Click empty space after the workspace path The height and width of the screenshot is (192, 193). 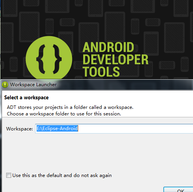pyautogui.click(x=135, y=129)
